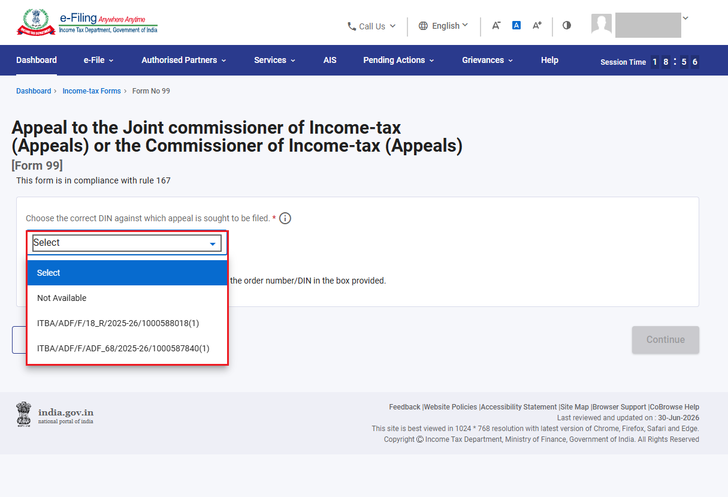Expand the English language dropdown

443,26
